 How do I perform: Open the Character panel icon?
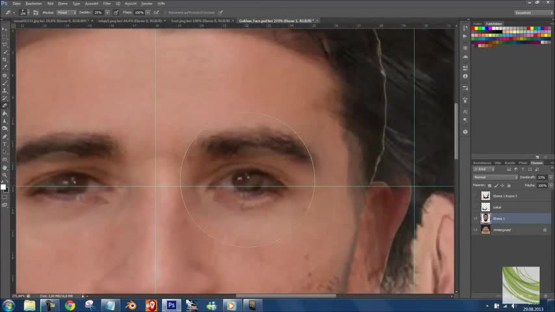coord(465,112)
